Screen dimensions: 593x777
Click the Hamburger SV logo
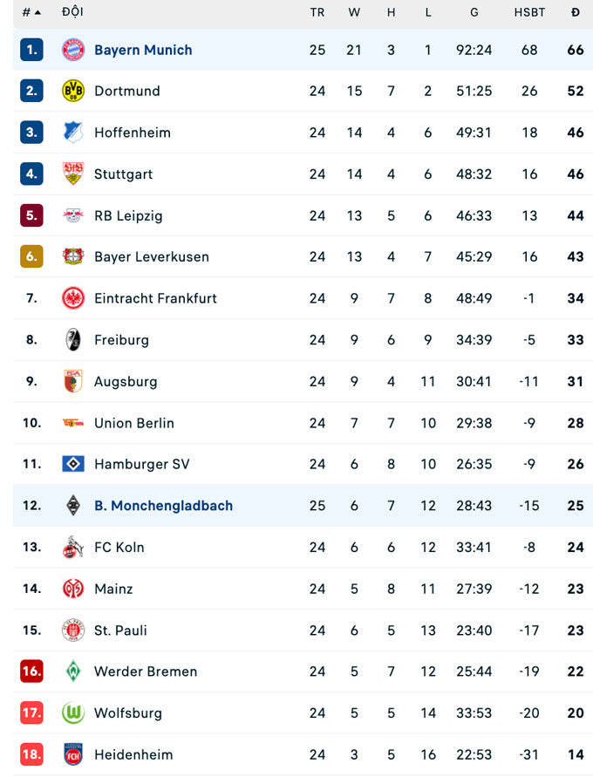73,464
